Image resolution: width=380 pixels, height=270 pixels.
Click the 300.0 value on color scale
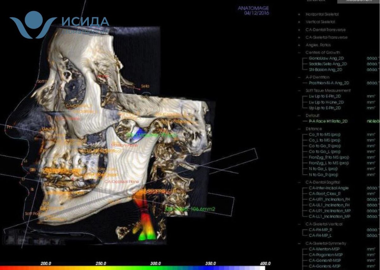tap(155, 264)
